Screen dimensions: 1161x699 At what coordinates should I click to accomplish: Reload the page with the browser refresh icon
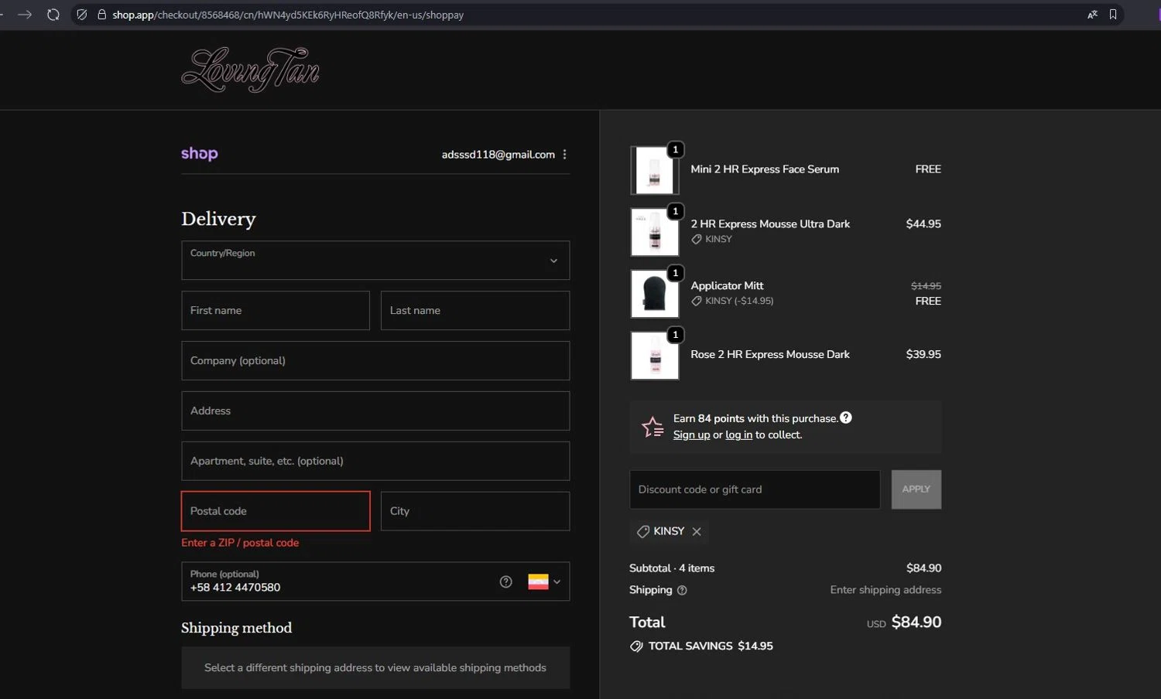tap(53, 15)
